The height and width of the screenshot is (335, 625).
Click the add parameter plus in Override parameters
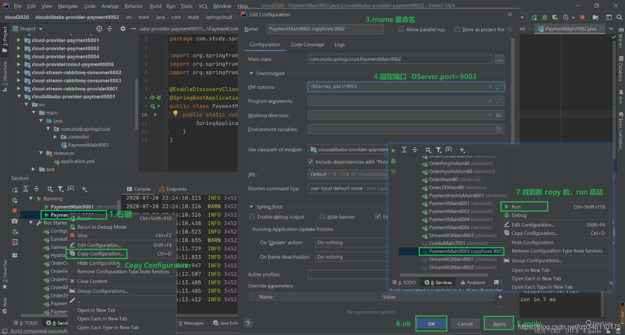(x=500, y=297)
